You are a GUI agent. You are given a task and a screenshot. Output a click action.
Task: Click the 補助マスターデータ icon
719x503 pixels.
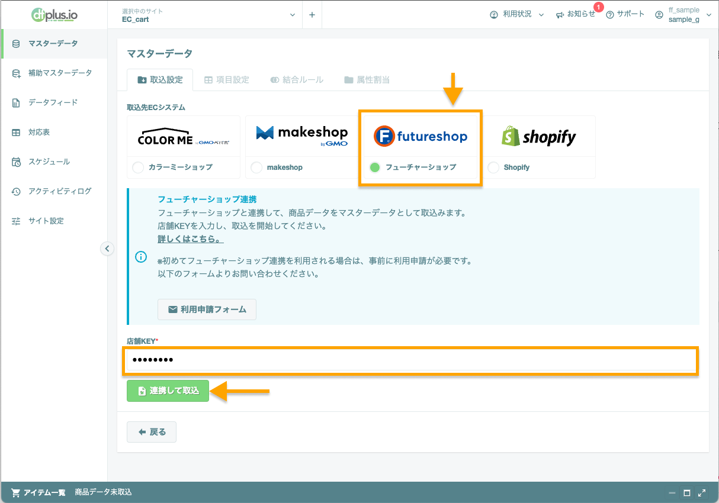tap(16, 73)
